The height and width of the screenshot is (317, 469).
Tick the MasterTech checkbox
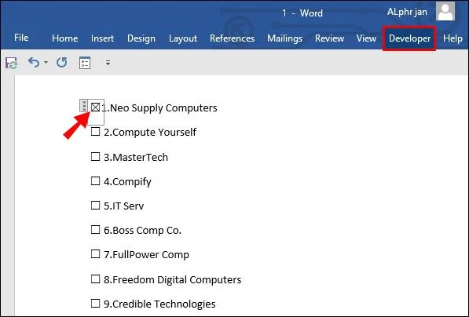(95, 157)
